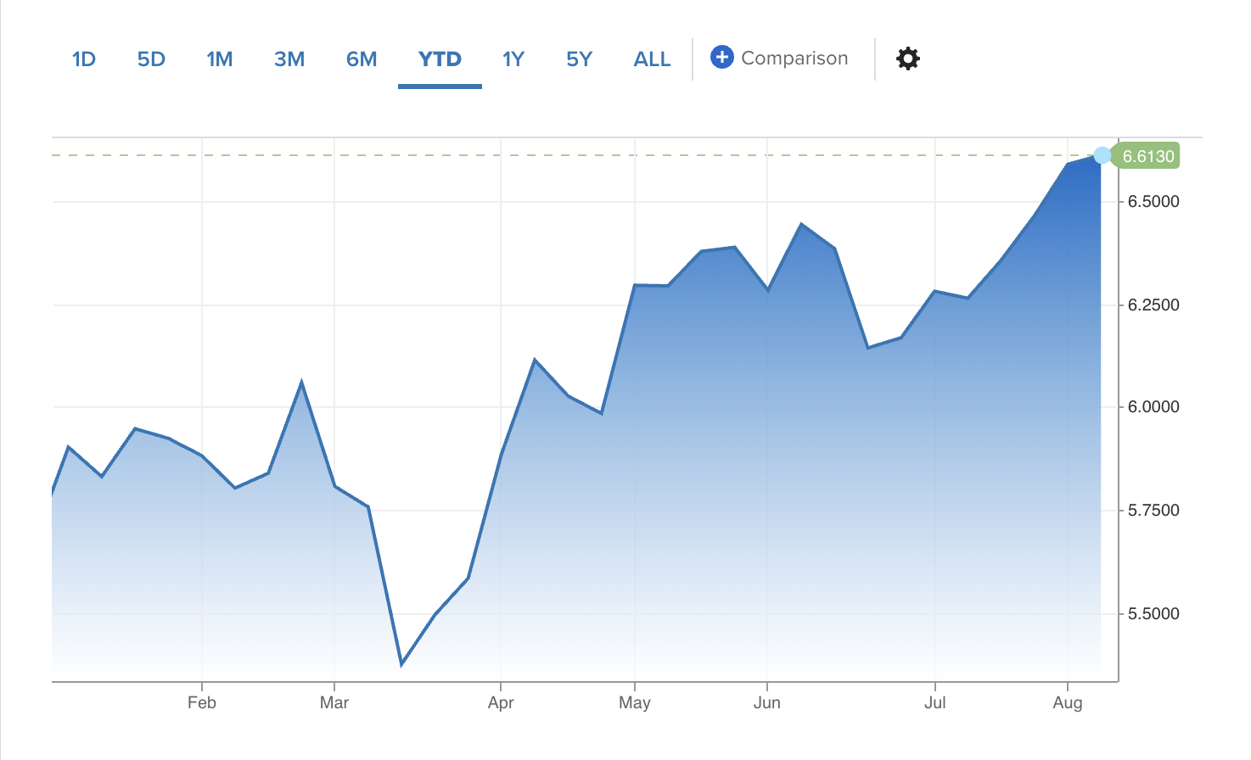This screenshot has width=1251, height=760.
Task: Click the Aug label on x-axis
Action: pos(1068,703)
